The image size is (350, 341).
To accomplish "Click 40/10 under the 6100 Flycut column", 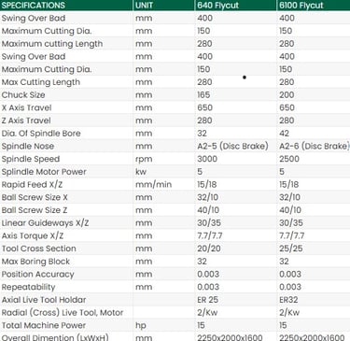I will click(x=290, y=210).
